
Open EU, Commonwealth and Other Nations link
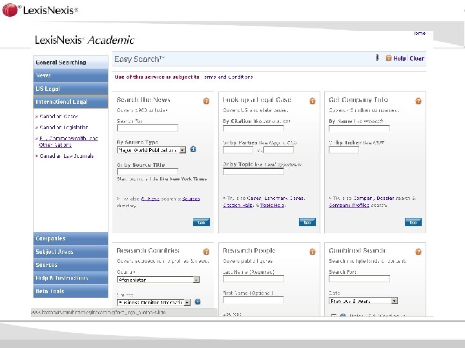pyautogui.click(x=68, y=141)
